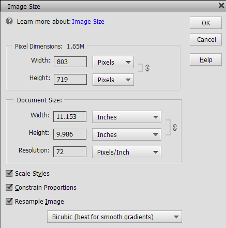Screen dimensions: 226x228
Task: Open Help for this dialog
Action: (x=206, y=59)
